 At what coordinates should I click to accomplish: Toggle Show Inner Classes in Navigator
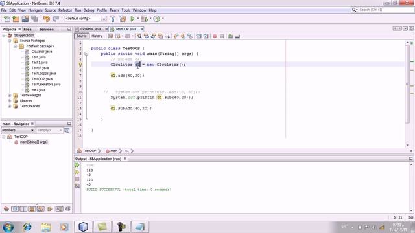(40, 209)
